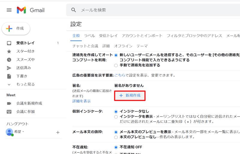Click the keyboard icon for 会議に参加
Image resolution: width=240 pixels, height=154 pixels.
click(x=9, y=112)
